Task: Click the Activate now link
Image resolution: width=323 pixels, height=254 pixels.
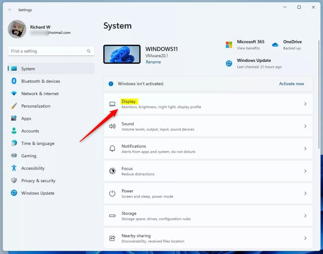Action: click(x=291, y=84)
